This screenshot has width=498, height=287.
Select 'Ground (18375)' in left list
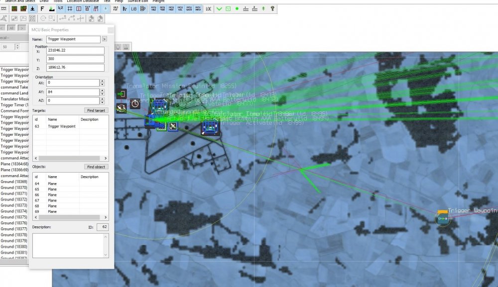point(14,217)
